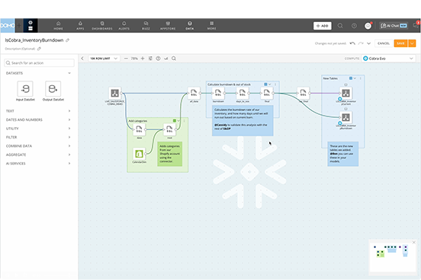Image resolution: width=421 pixels, height=280 pixels.
Task: Open the Appstore navigation item
Action: coord(168,25)
